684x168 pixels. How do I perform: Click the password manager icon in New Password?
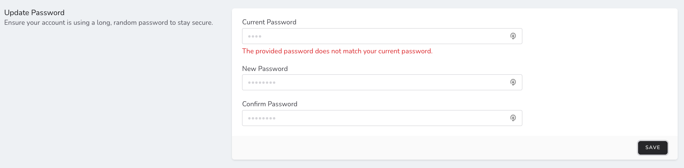click(x=513, y=82)
